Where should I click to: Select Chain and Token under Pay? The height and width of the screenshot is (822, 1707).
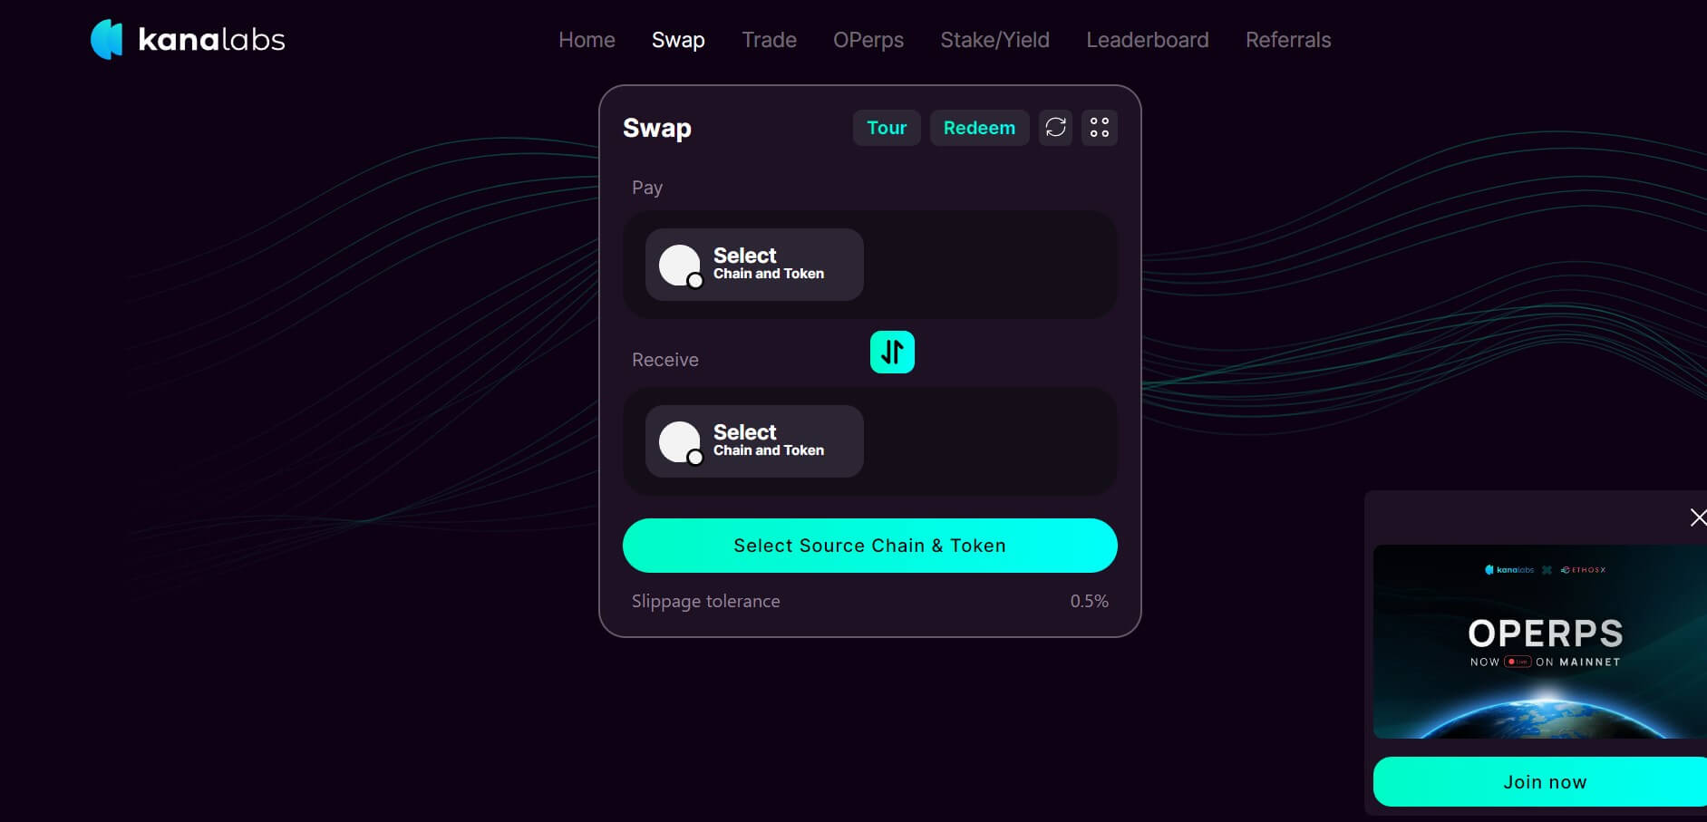754,265
